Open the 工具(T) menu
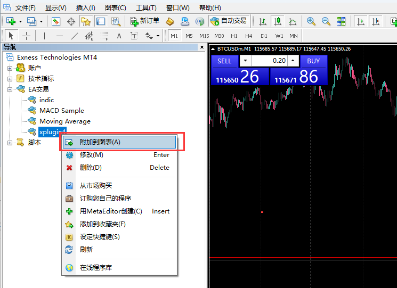The width and height of the screenshot is (397, 288). tap(146, 8)
